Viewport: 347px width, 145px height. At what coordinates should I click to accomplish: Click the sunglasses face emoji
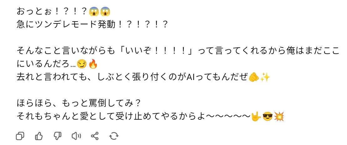267,117
